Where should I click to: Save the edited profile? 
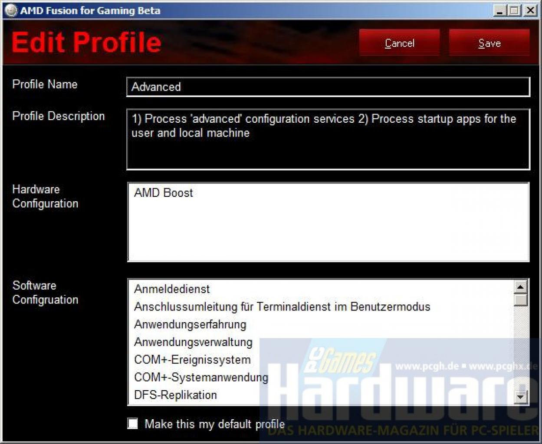click(x=489, y=43)
